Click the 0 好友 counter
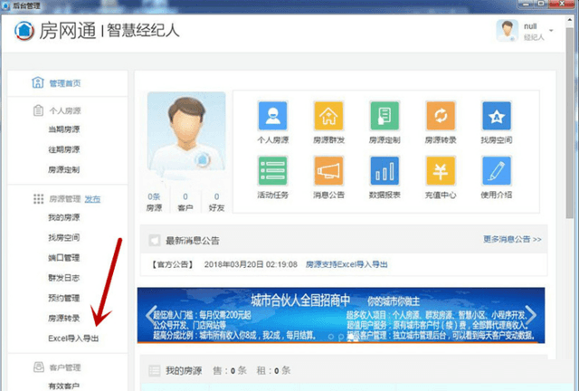579x391 pixels. click(x=216, y=202)
